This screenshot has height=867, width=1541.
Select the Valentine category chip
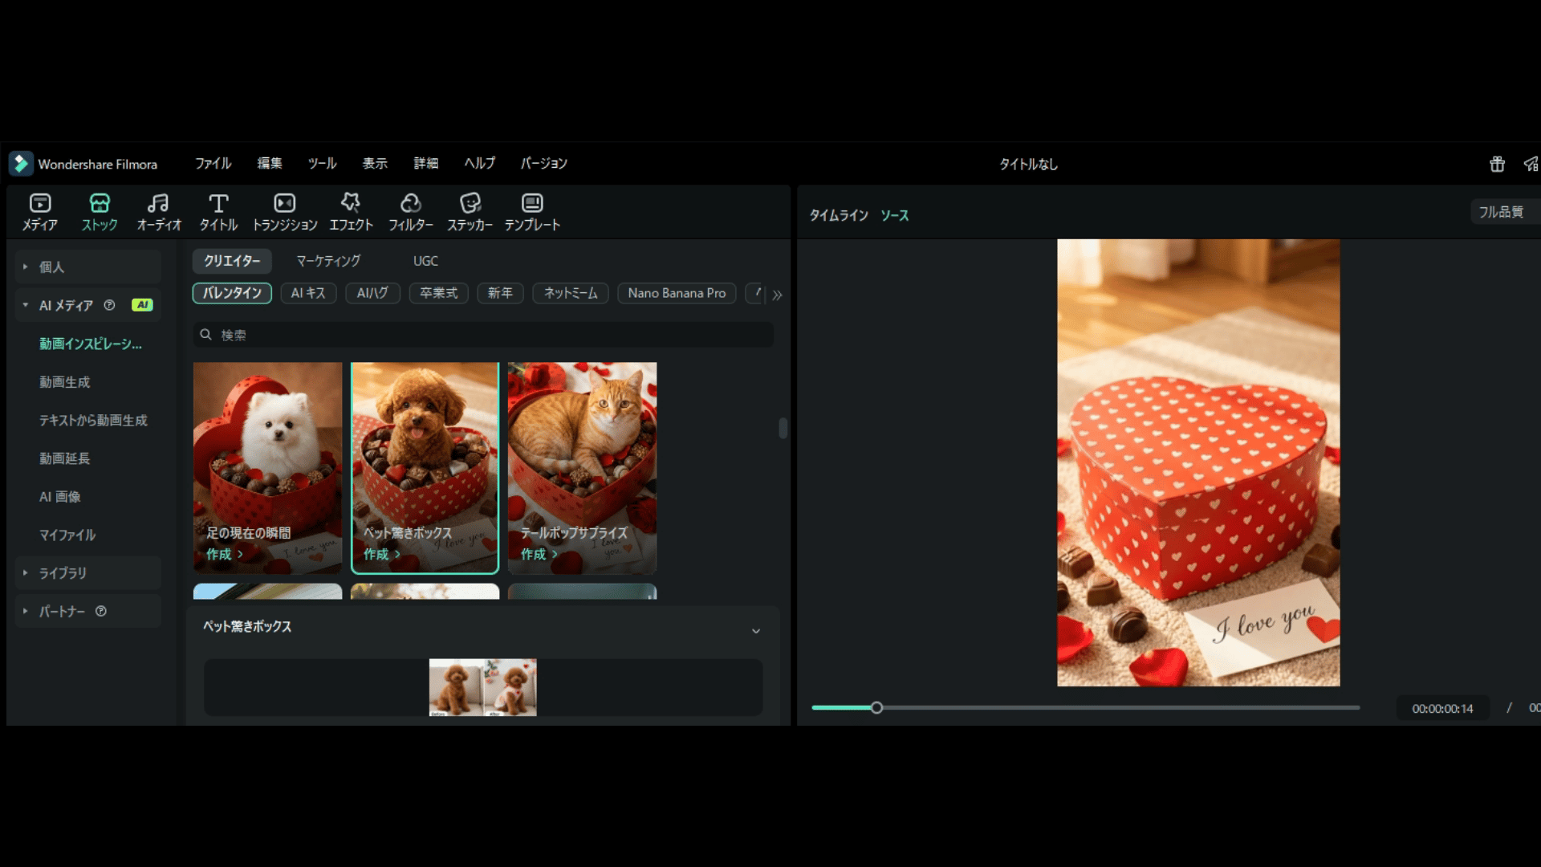(232, 293)
